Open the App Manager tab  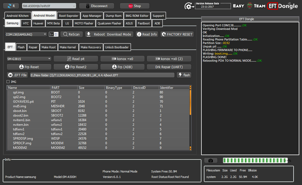(92, 16)
